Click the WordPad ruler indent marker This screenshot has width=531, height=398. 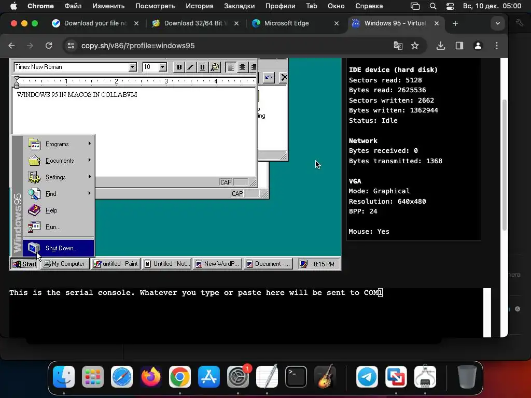[17, 82]
